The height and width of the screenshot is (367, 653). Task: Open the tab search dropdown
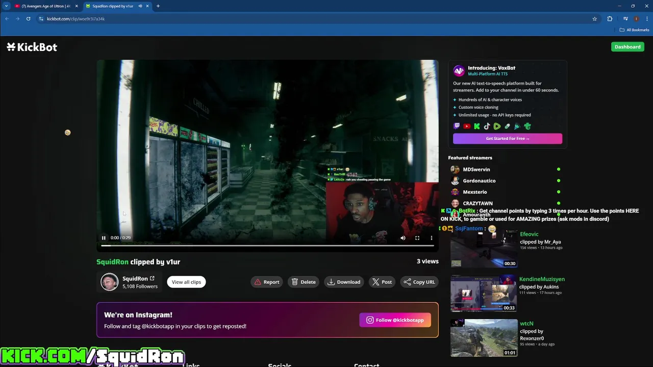pyautogui.click(x=6, y=6)
